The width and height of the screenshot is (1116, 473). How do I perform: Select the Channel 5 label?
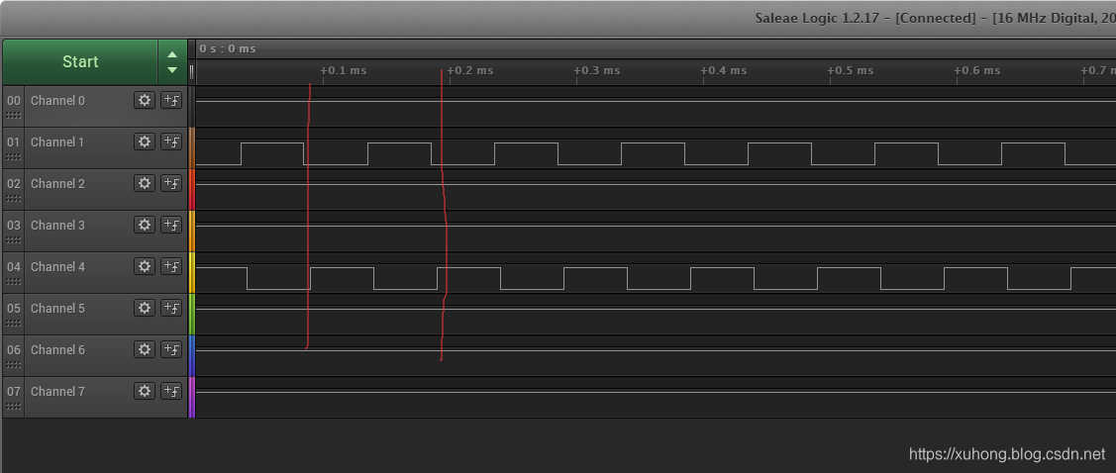coord(57,308)
